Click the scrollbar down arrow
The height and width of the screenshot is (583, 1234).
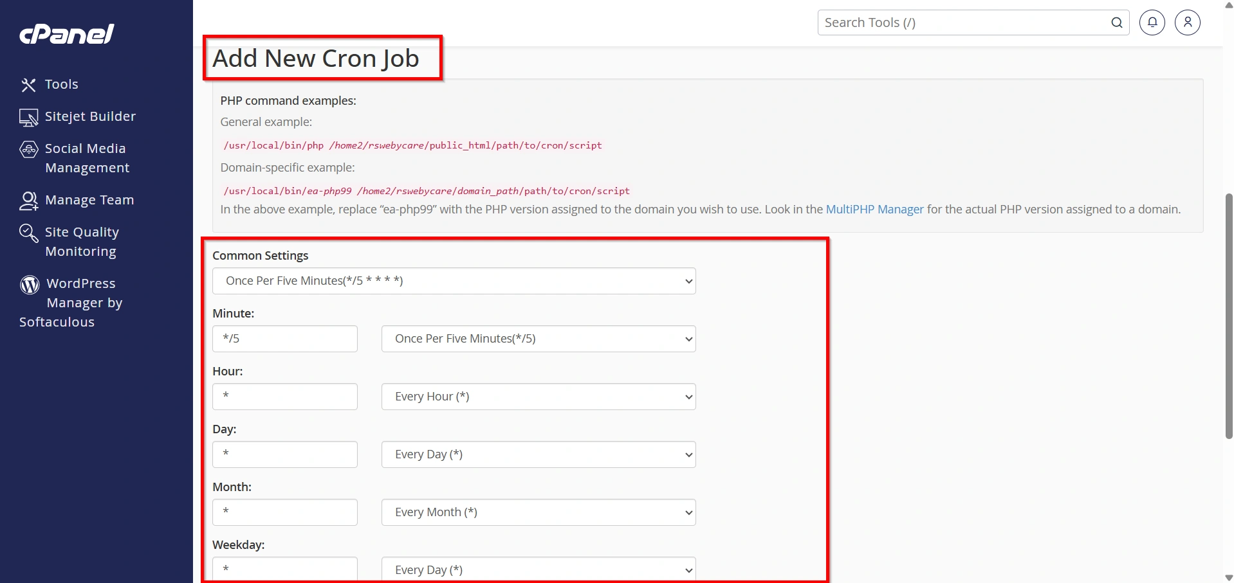(1229, 578)
